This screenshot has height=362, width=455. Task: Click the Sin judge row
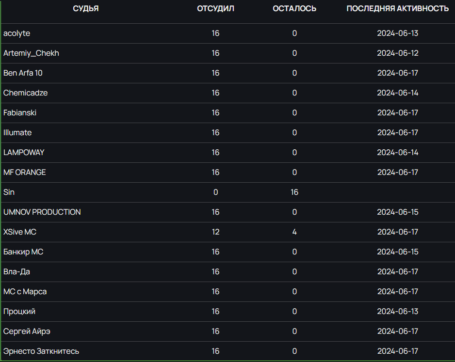tap(228, 192)
